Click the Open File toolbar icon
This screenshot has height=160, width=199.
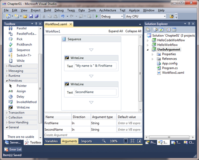tap(25, 16)
